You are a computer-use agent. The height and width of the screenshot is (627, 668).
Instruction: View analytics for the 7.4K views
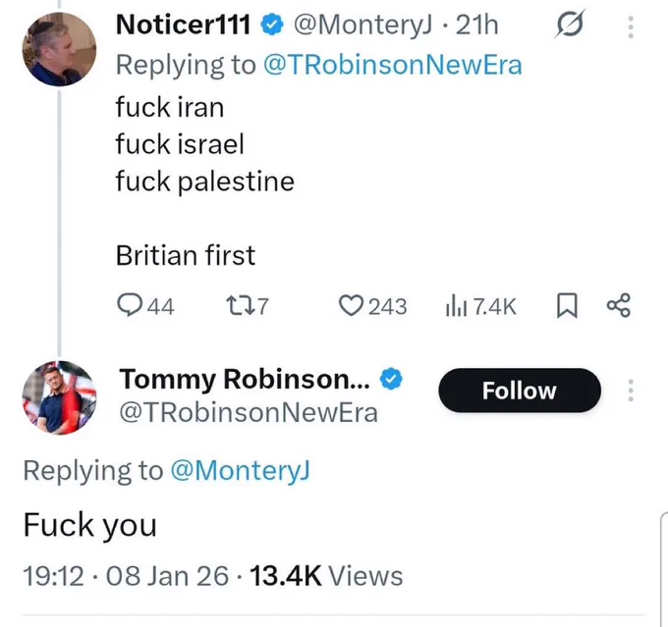coord(481,306)
